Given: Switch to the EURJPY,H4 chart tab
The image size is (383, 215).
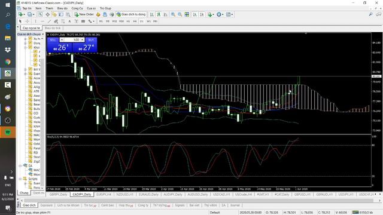Looking at the screenshot, I should pyautogui.click(x=104, y=195).
